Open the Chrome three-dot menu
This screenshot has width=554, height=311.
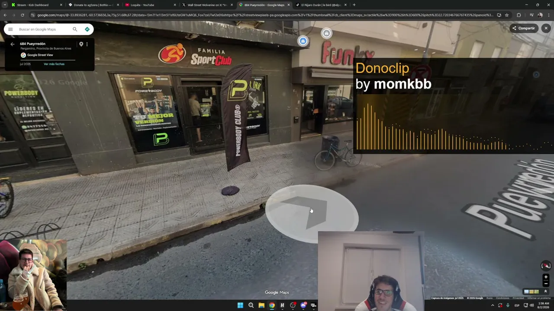(548, 15)
